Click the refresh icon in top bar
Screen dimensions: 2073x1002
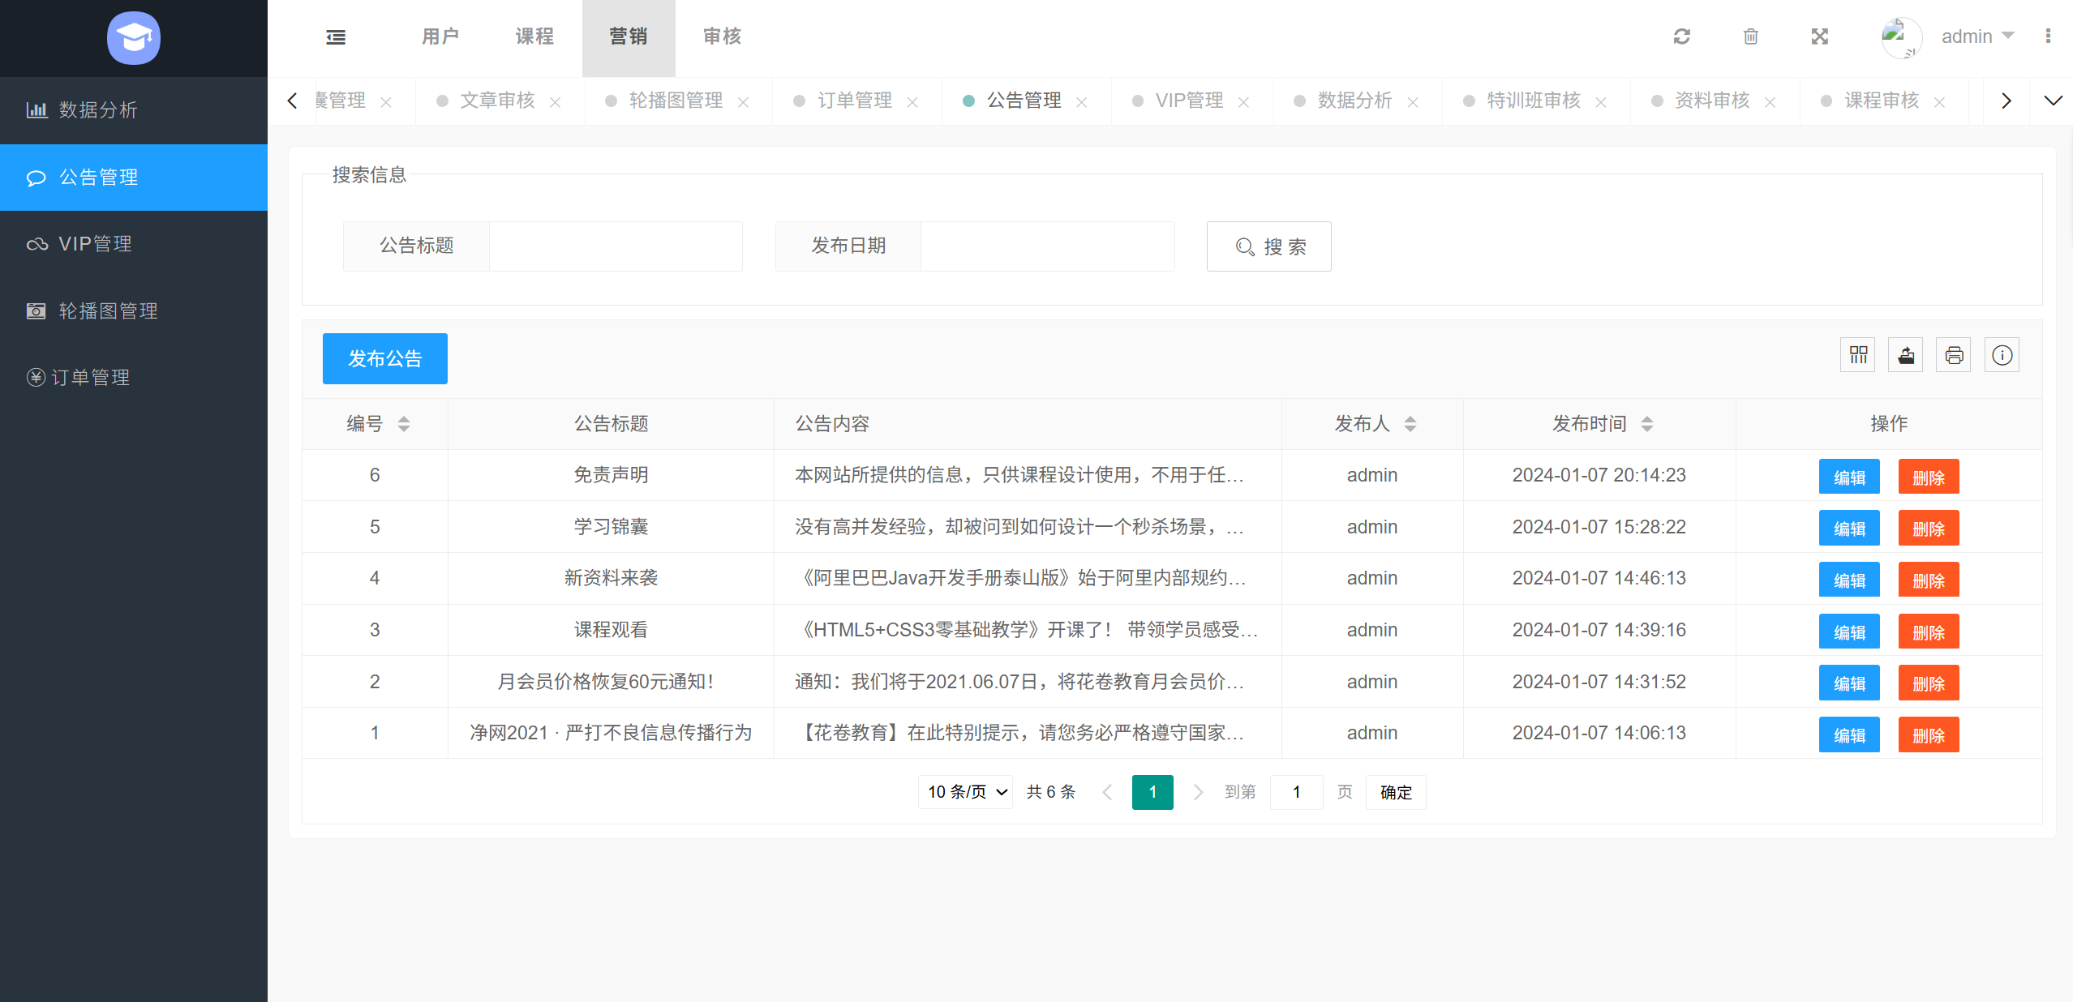click(1681, 36)
